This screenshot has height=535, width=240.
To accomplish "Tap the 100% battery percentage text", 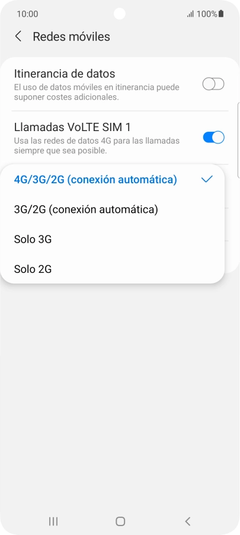I will click(207, 14).
